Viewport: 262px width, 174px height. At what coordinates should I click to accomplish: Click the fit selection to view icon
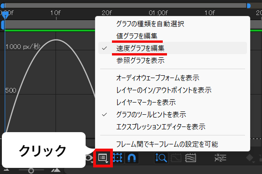(176, 158)
